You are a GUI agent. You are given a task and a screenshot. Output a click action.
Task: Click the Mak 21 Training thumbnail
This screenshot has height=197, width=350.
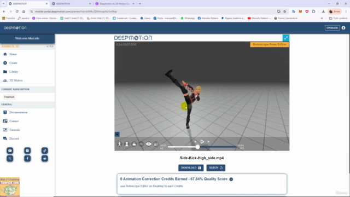pos(10,187)
